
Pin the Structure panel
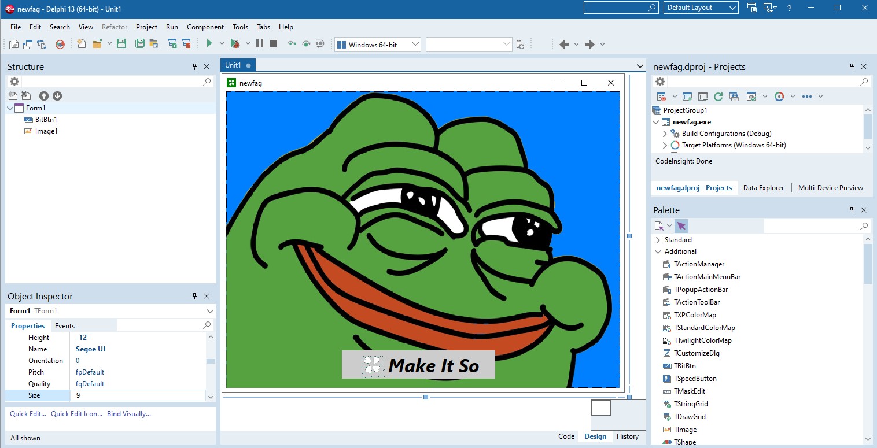pyautogui.click(x=195, y=67)
